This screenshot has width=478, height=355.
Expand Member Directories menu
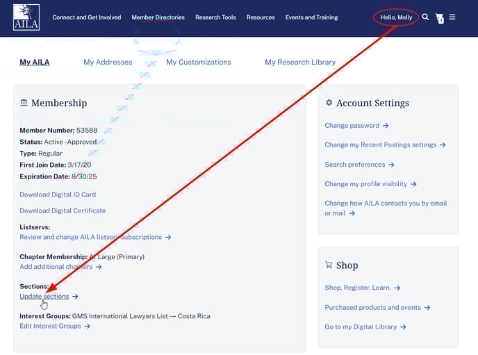pos(158,17)
